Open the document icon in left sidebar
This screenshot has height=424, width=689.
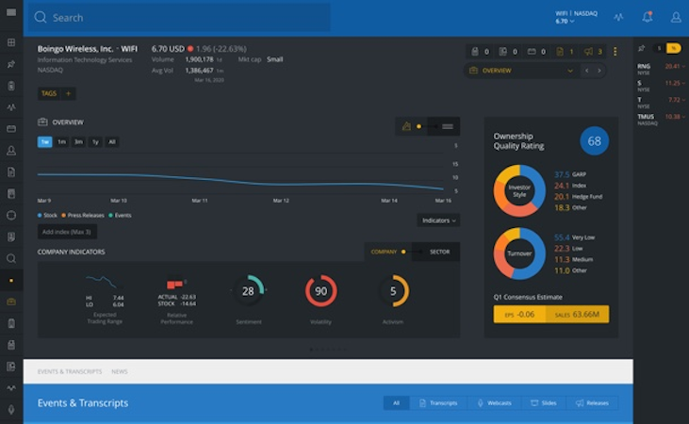point(11,171)
